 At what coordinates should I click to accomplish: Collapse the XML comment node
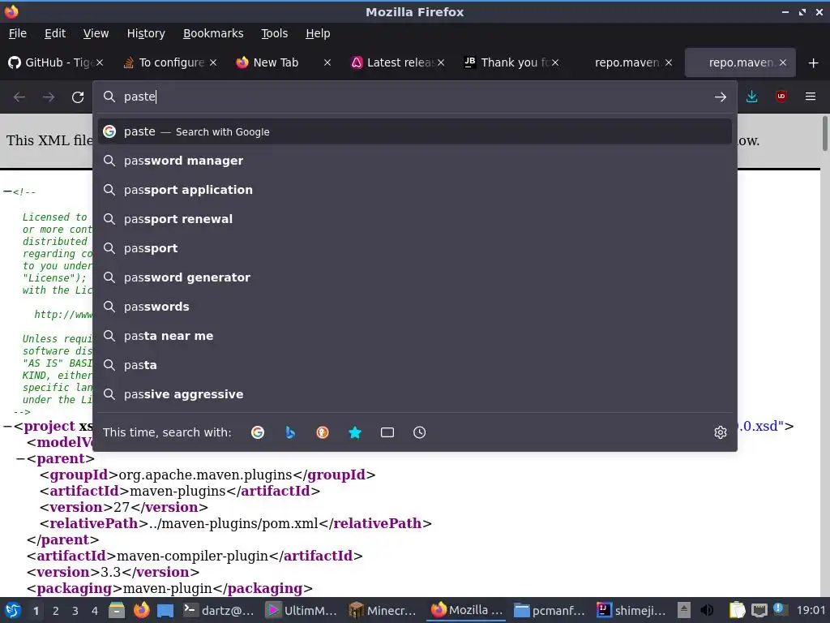[x=7, y=191]
